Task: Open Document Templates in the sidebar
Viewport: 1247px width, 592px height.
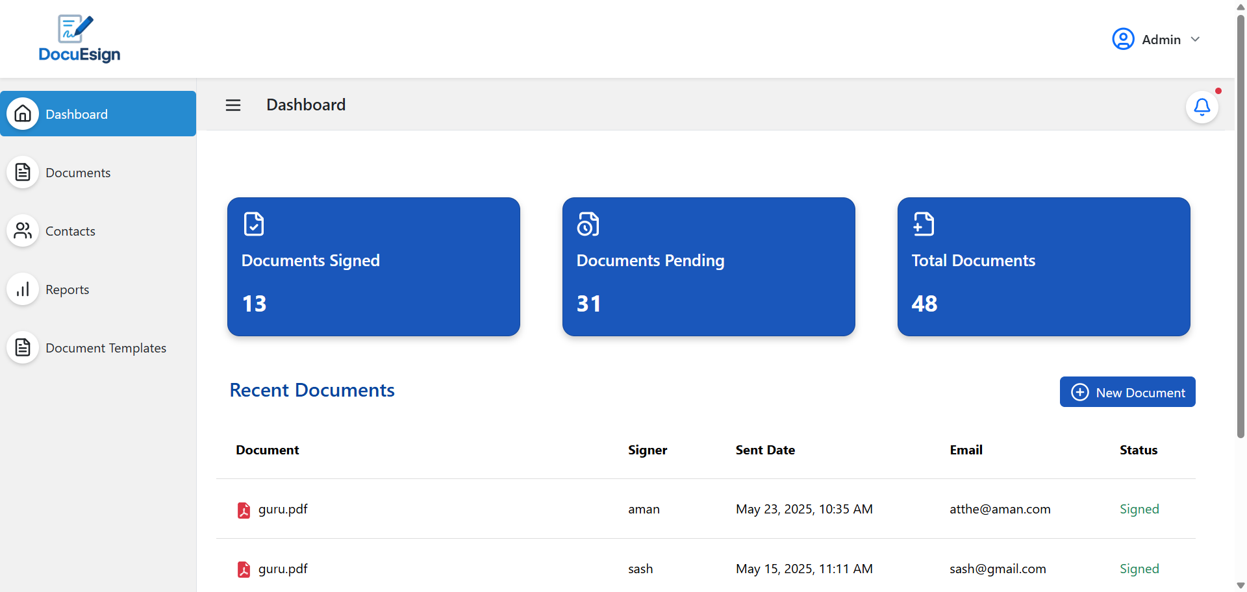Action: 106,348
